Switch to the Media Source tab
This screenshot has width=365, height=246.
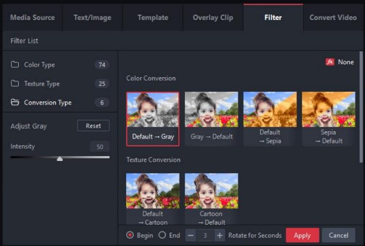tap(33, 18)
